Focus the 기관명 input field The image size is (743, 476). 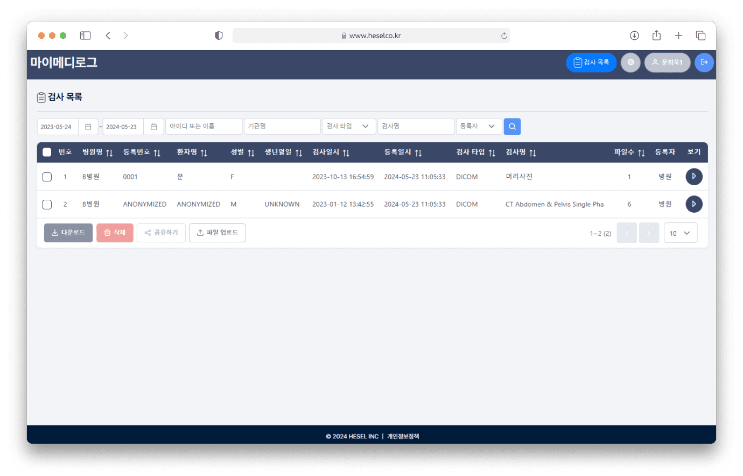coord(282,127)
